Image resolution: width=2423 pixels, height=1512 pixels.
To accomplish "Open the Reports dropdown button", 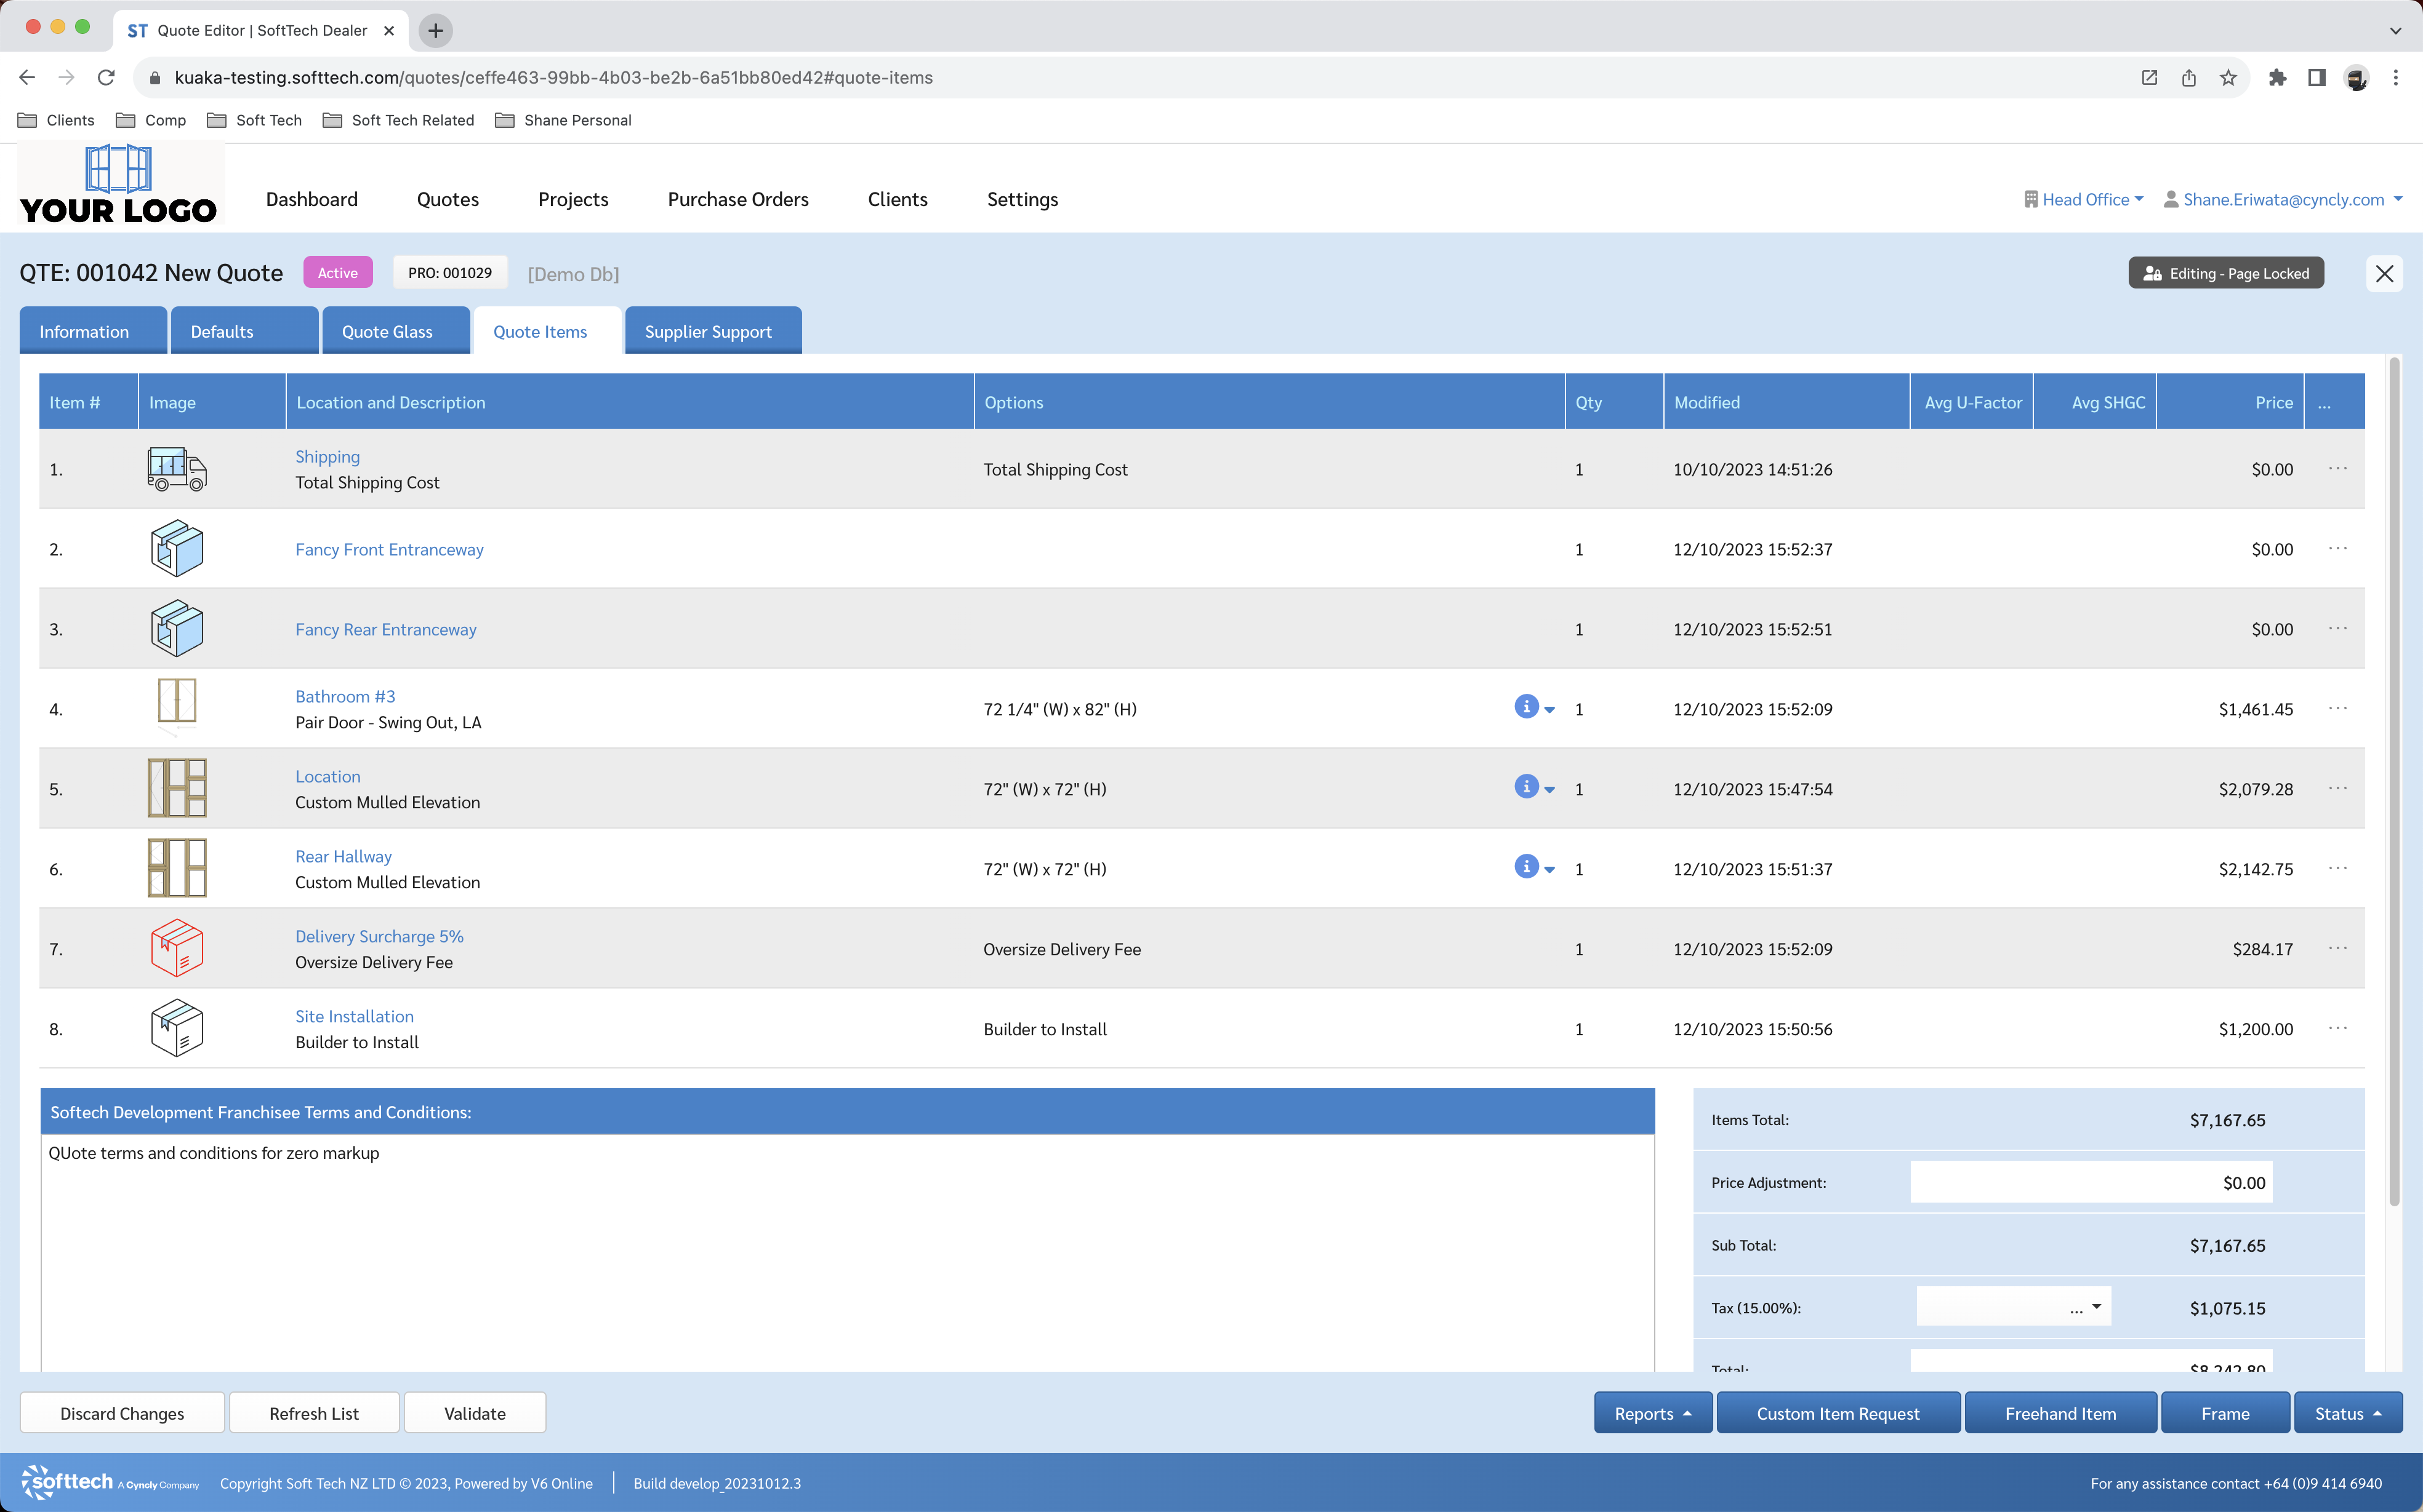I will (1652, 1413).
